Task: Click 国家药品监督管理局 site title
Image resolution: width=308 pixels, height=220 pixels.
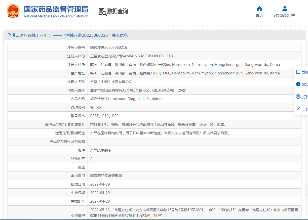Action: coord(56,9)
